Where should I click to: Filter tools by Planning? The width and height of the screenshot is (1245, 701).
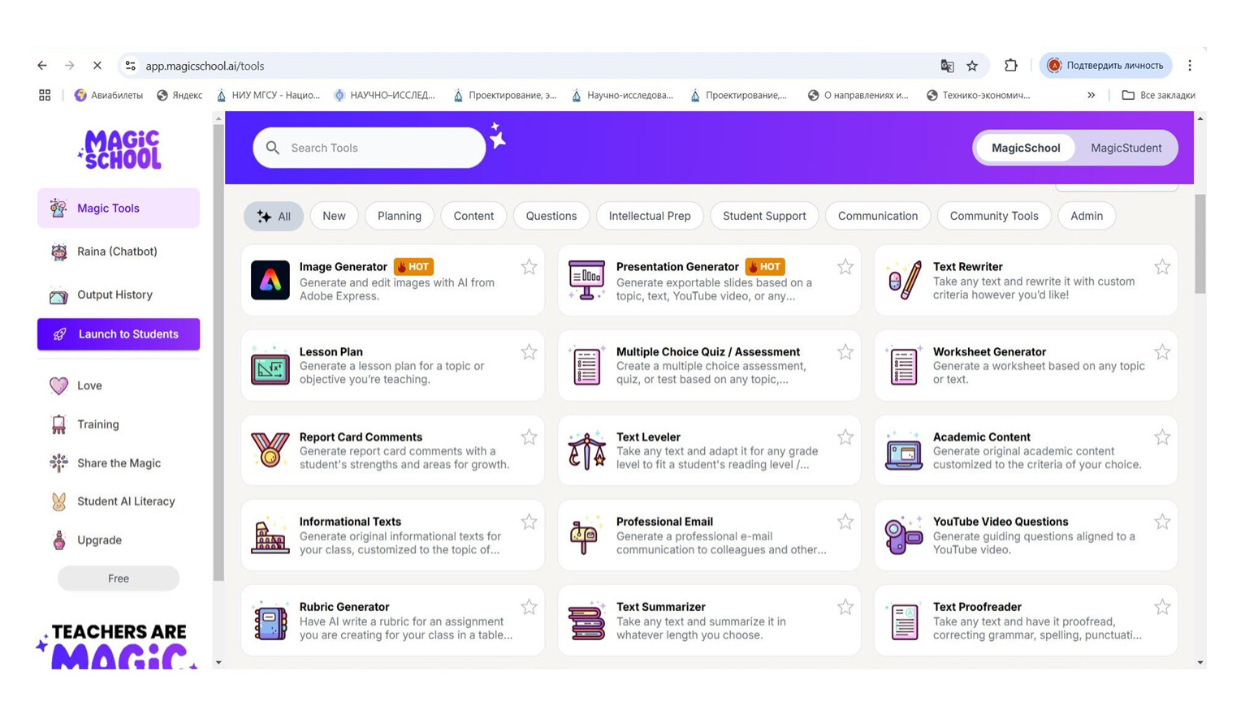tap(400, 216)
